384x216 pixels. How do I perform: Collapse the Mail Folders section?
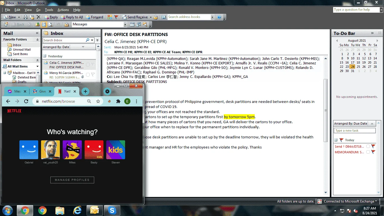point(38,60)
